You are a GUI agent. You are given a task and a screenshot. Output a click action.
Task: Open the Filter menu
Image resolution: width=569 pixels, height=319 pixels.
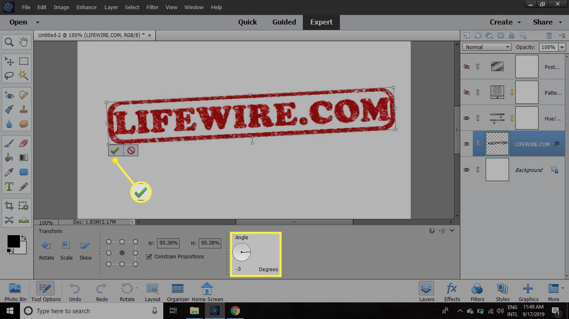pyautogui.click(x=152, y=7)
